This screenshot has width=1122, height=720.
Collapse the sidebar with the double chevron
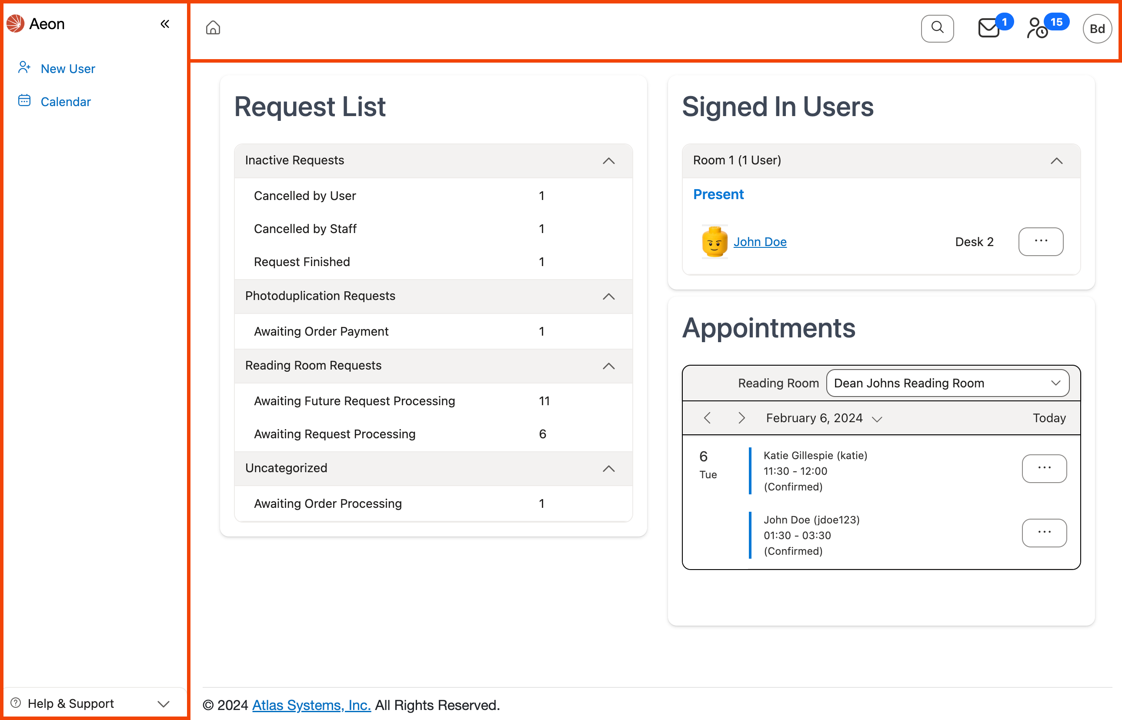point(164,24)
